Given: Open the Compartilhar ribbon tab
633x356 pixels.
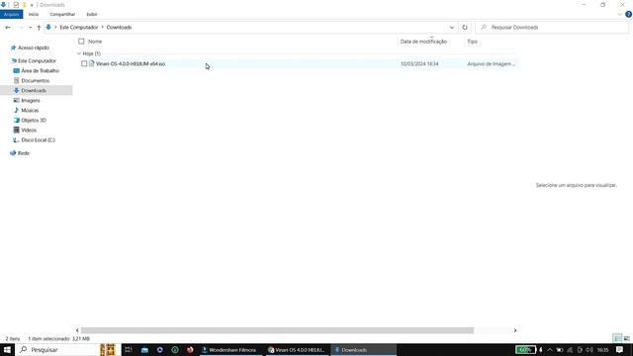Looking at the screenshot, I should click(62, 14).
